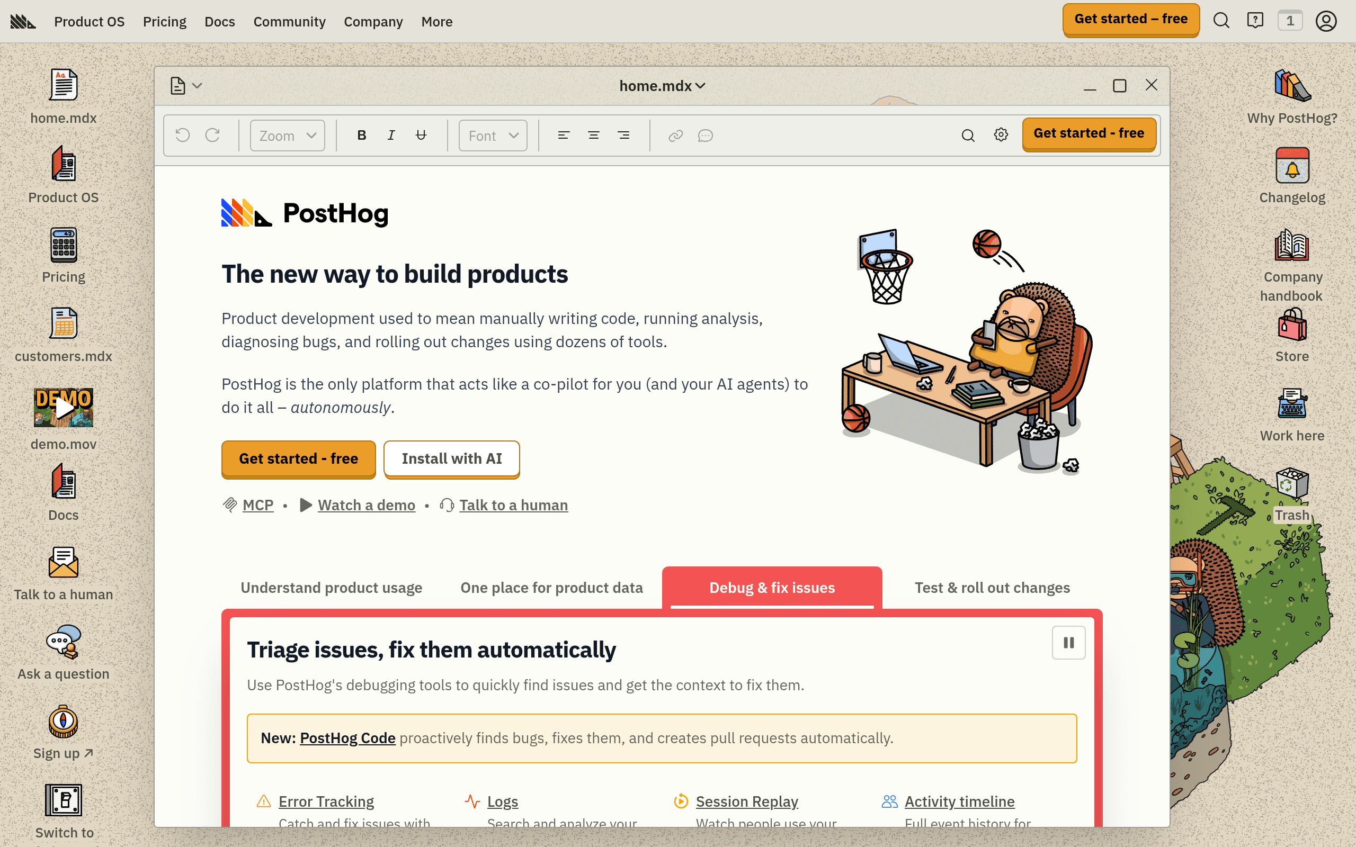Switch to One place for product data tab

click(551, 588)
